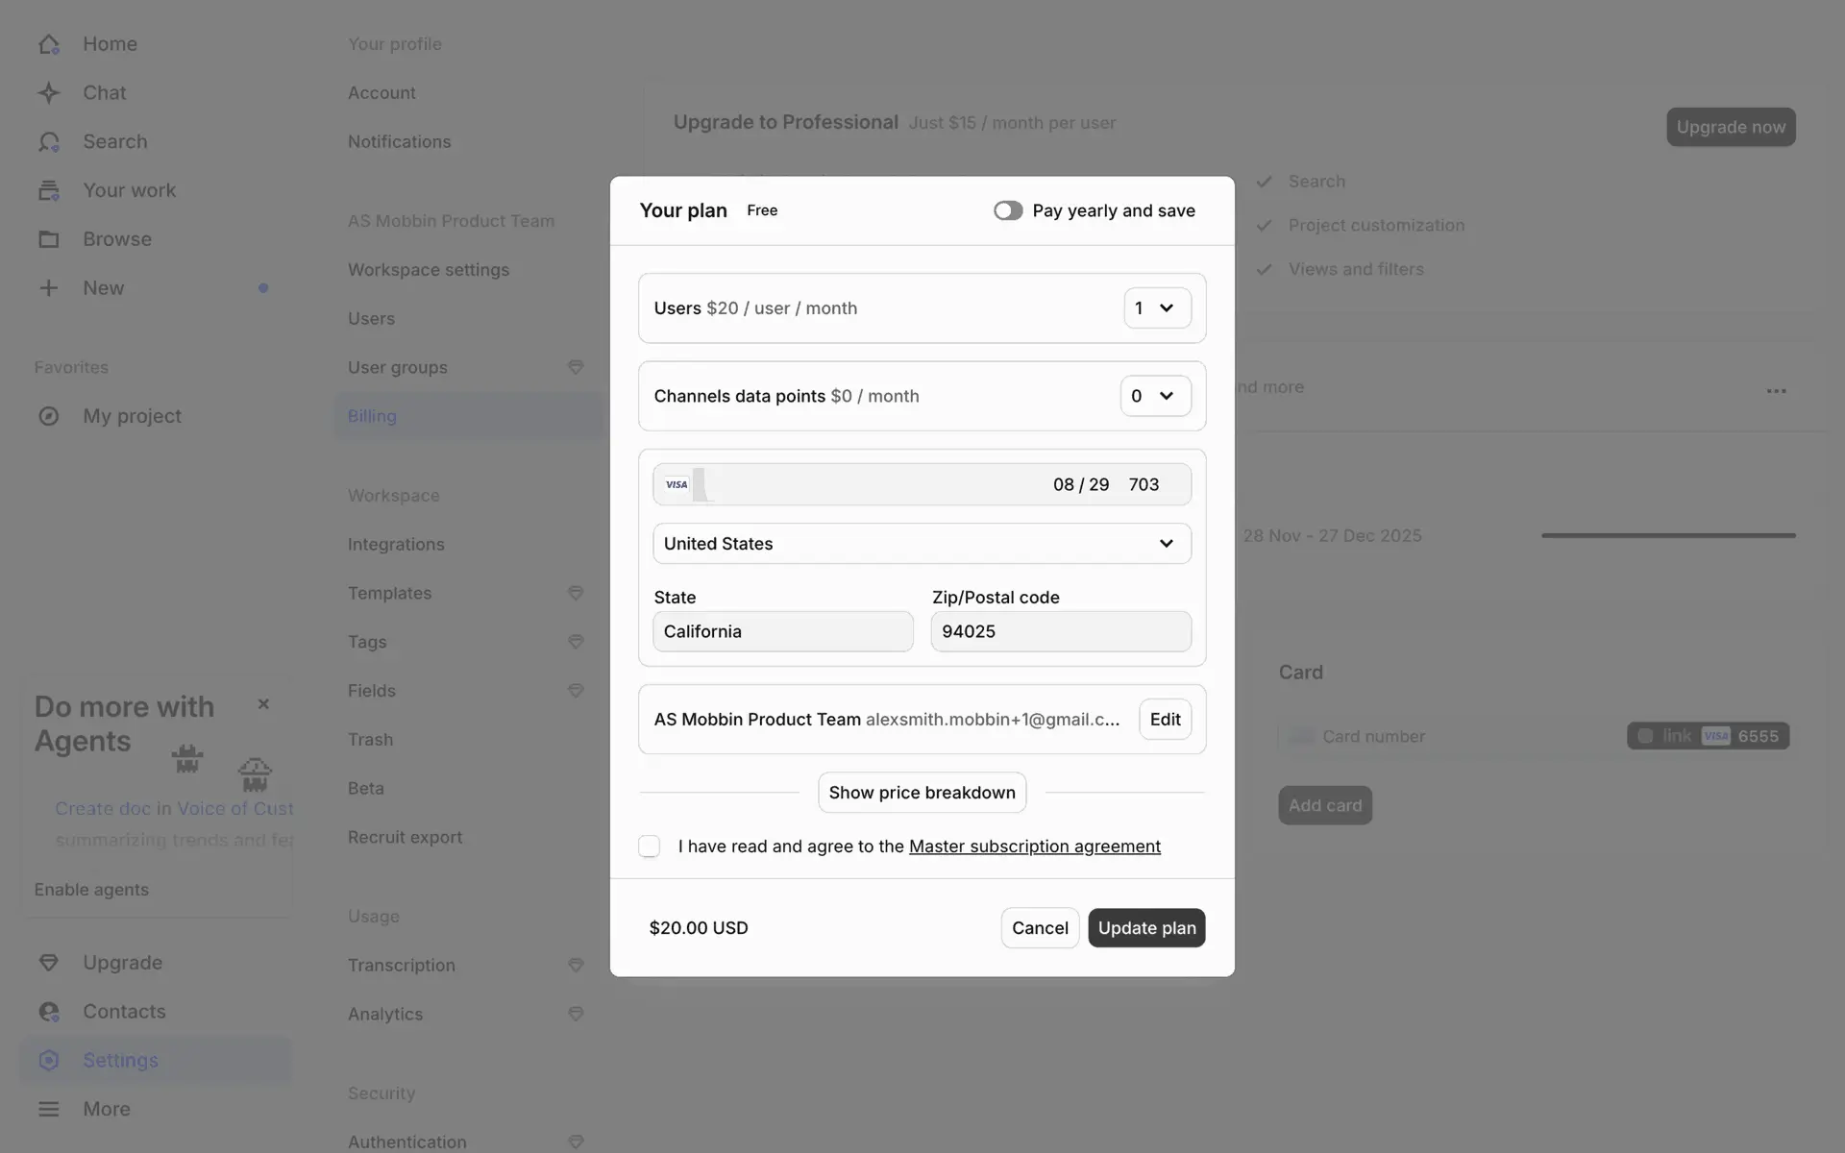Click Show price breakdown button
1845x1153 pixels.
922,793
